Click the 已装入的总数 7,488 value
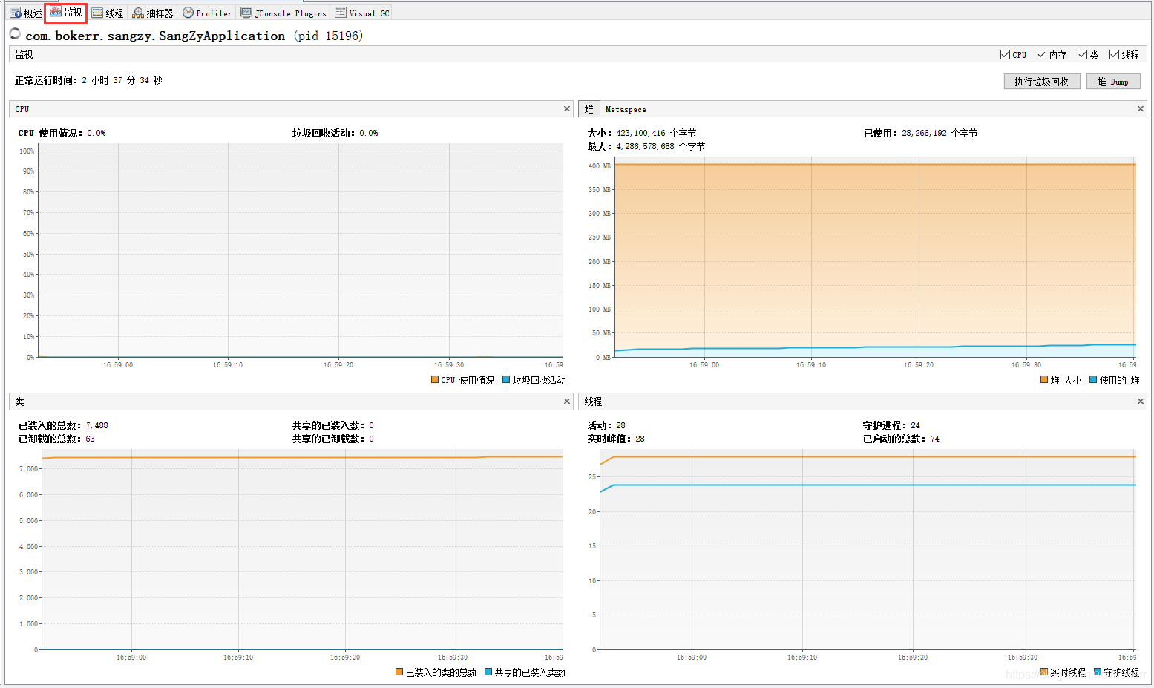Screen dimensions: 1154x688 pyautogui.click(x=97, y=425)
